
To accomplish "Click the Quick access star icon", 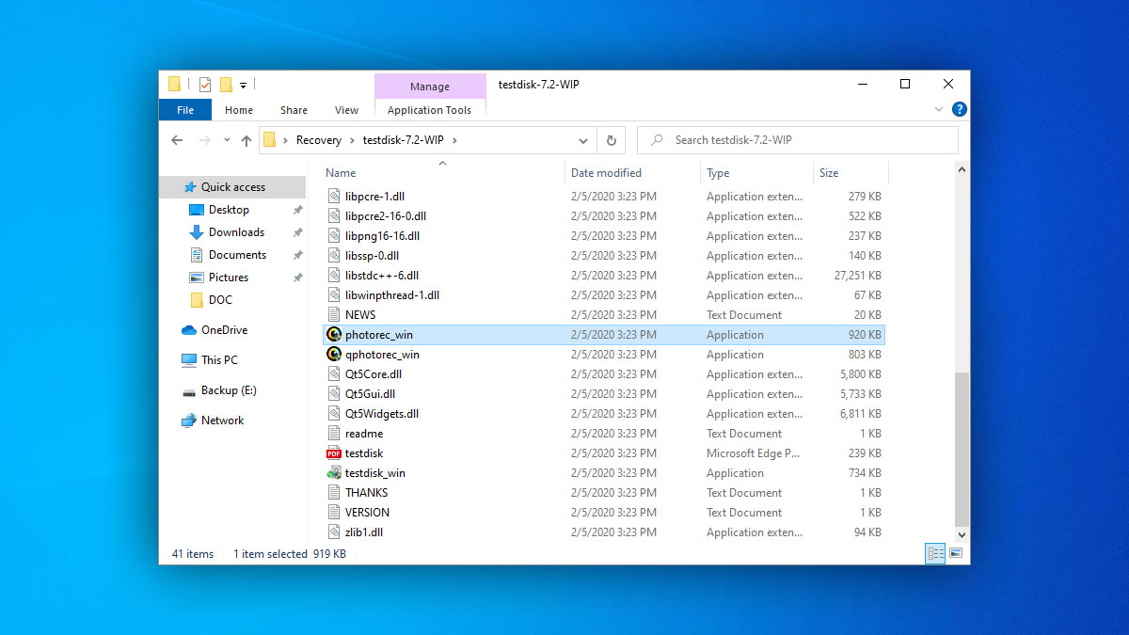I will point(190,187).
